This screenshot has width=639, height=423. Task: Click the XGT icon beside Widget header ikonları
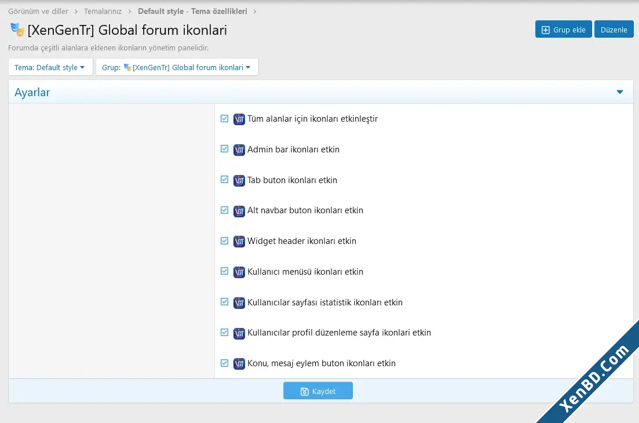tap(239, 242)
